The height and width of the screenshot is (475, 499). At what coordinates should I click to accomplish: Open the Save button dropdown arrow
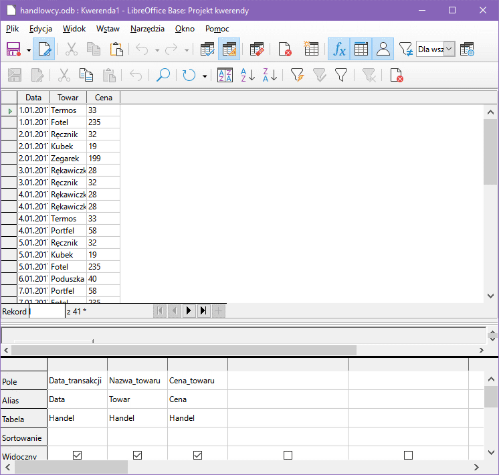tap(29, 50)
